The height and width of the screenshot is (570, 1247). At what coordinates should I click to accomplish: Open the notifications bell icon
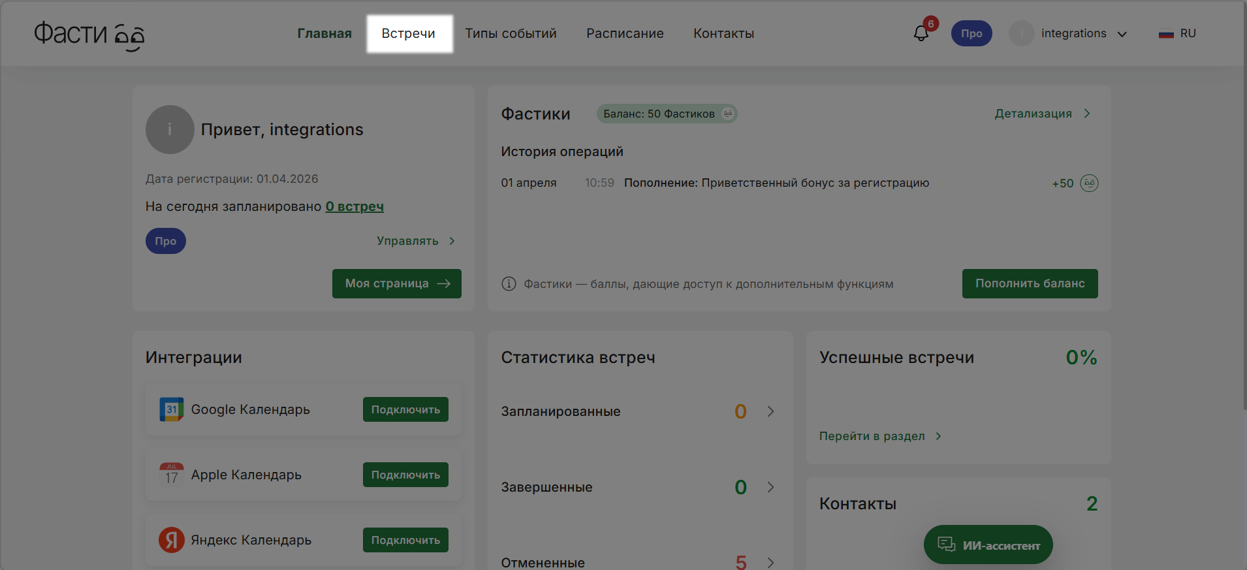click(921, 33)
